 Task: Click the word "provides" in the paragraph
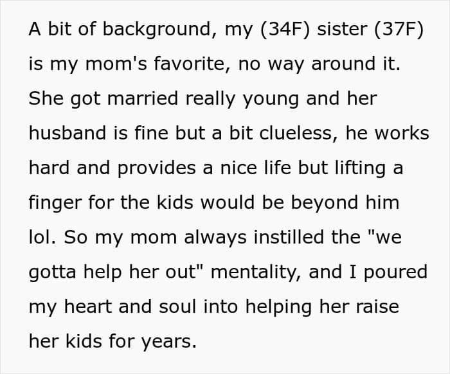point(156,168)
